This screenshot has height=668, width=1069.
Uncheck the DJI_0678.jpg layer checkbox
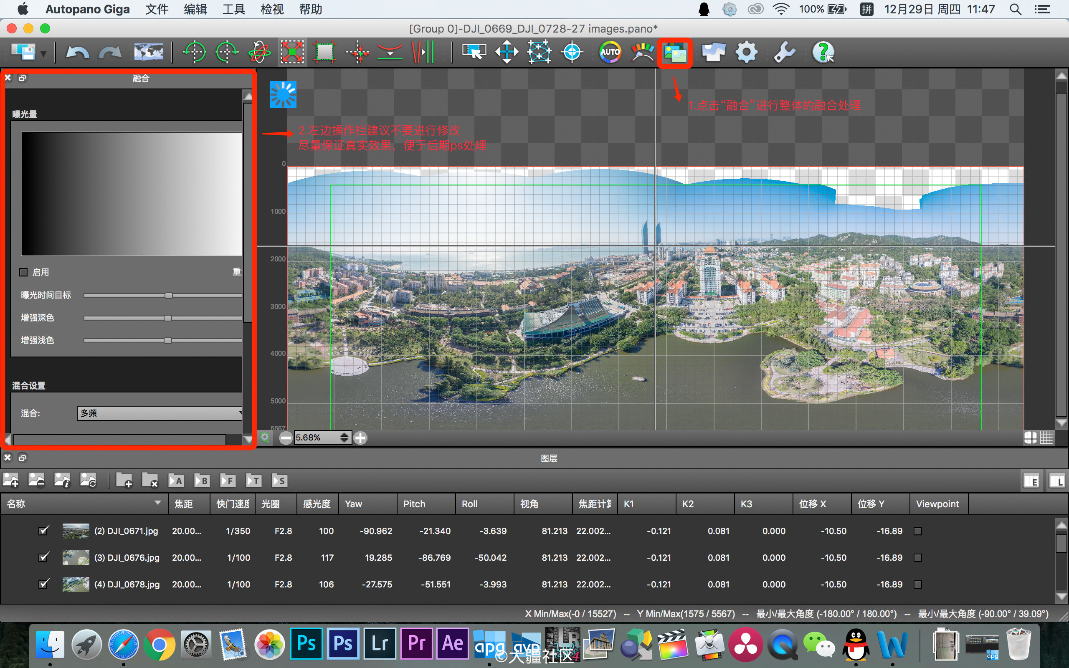(44, 584)
